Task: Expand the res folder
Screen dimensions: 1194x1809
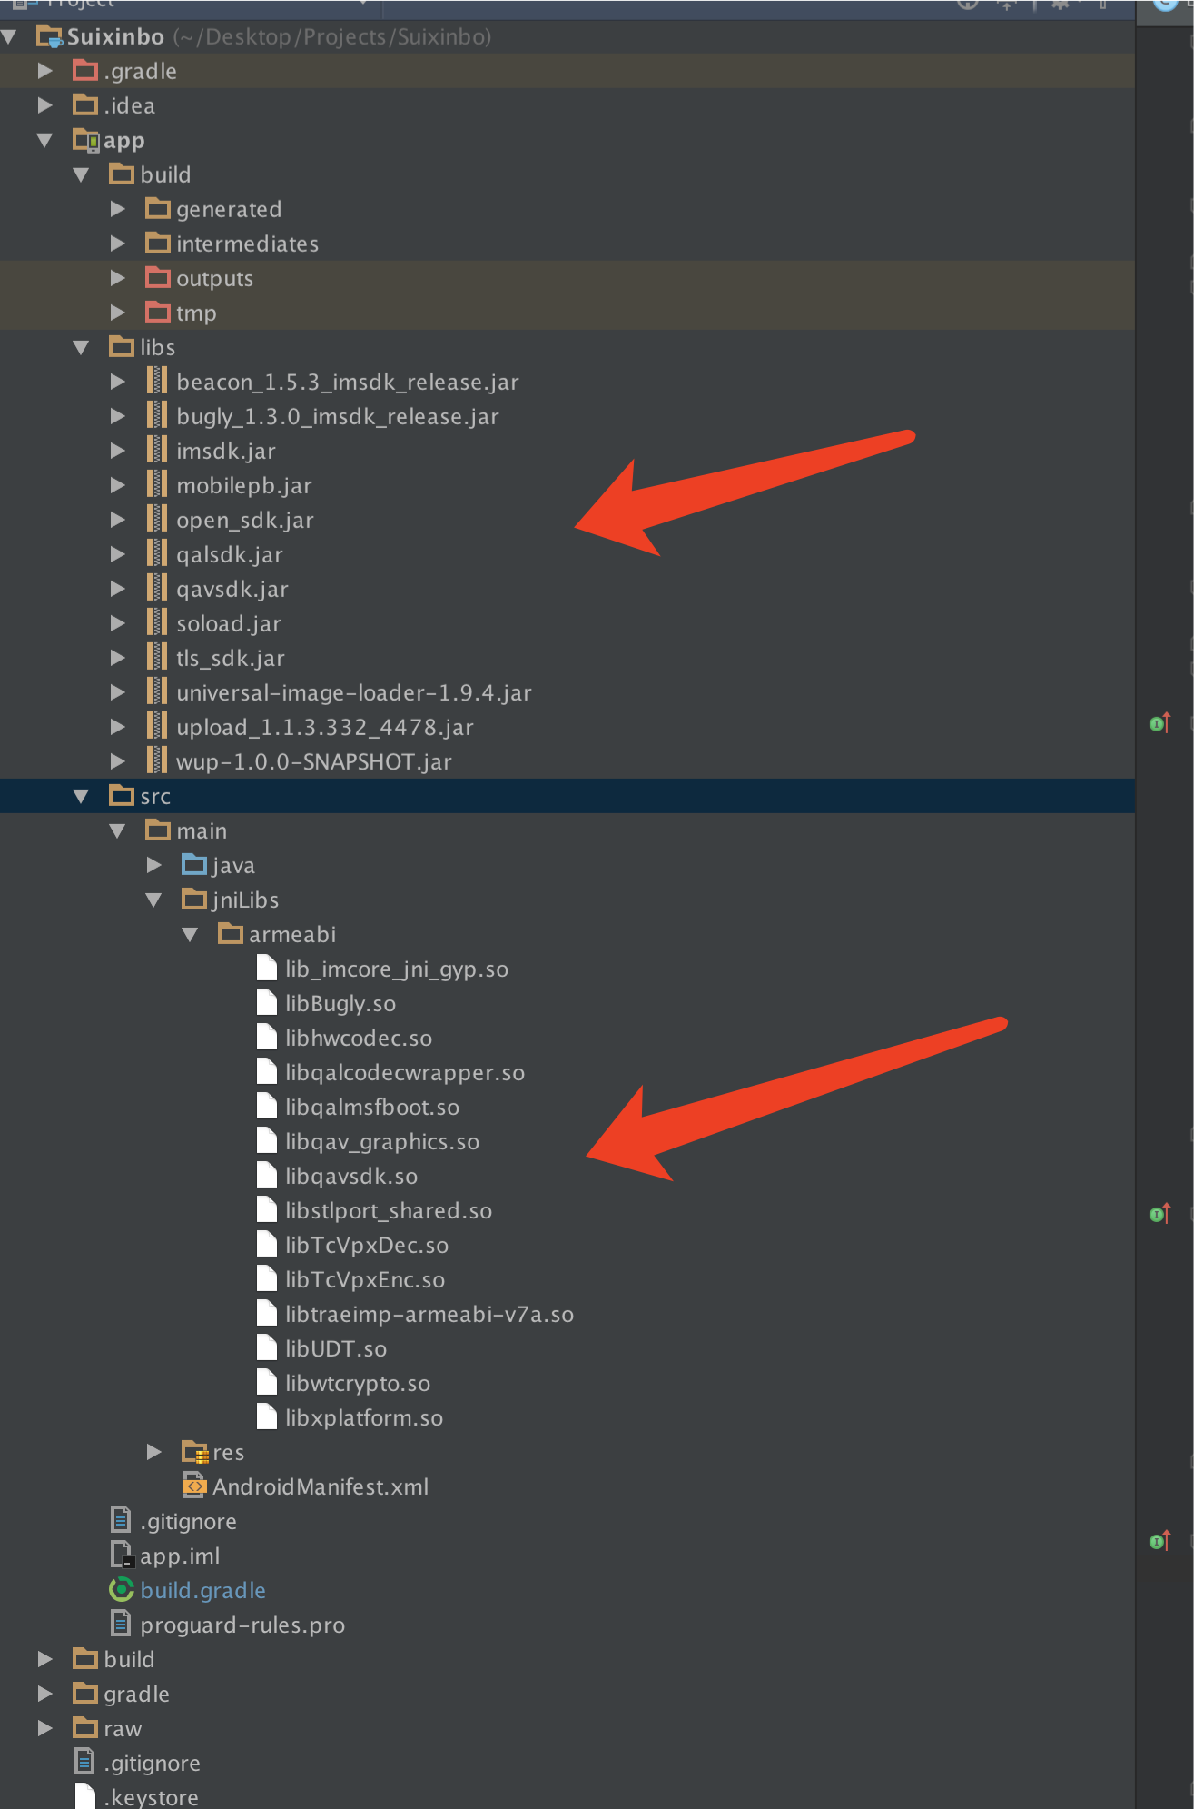Action: [x=153, y=1452]
